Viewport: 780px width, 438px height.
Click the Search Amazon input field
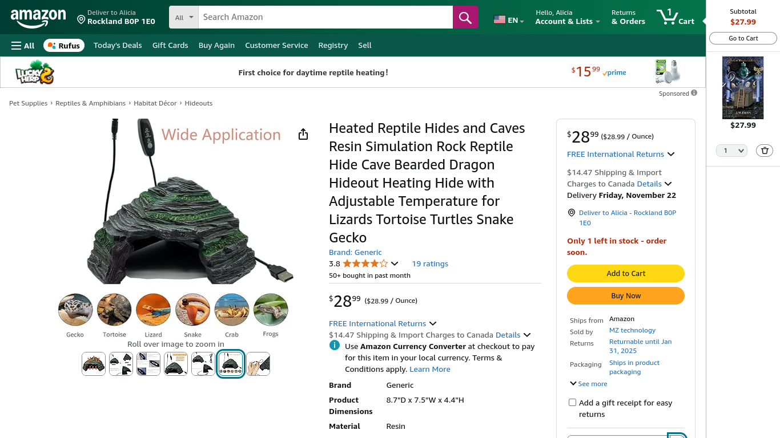point(325,17)
